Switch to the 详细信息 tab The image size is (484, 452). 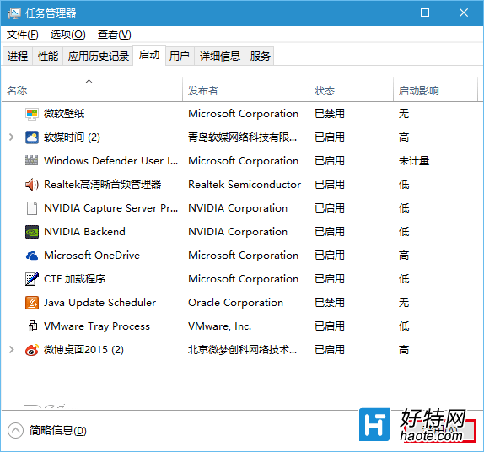[219, 56]
